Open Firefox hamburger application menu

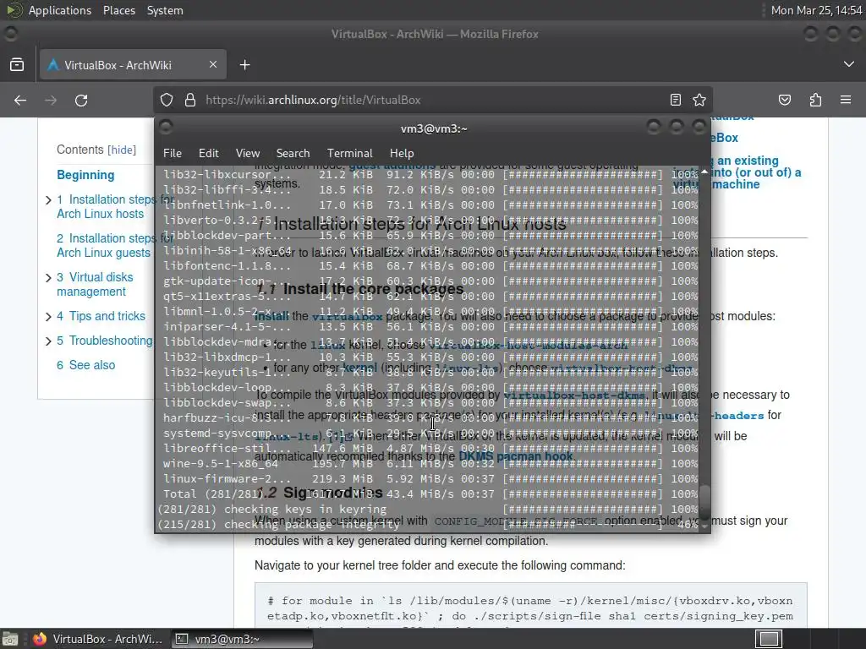click(846, 100)
